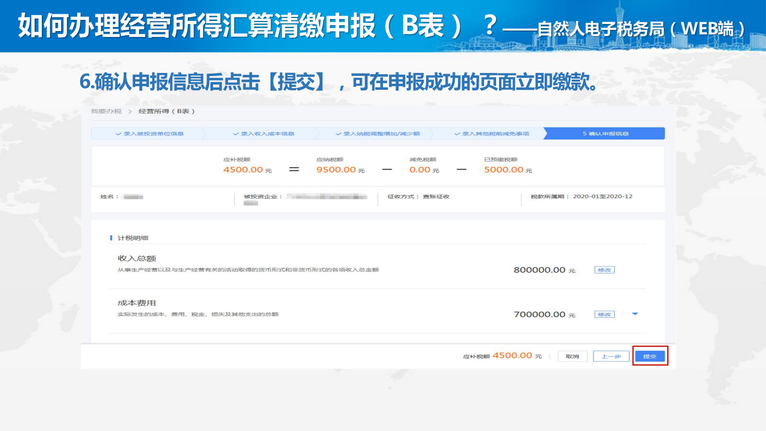766x431 pixels.
Task: Click the 经营所得（B表）breadcrumb
Action: coord(166,111)
